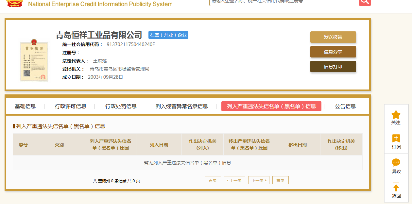The image size is (412, 212).
Task: Click the 信息分享 button
Action: point(333,52)
